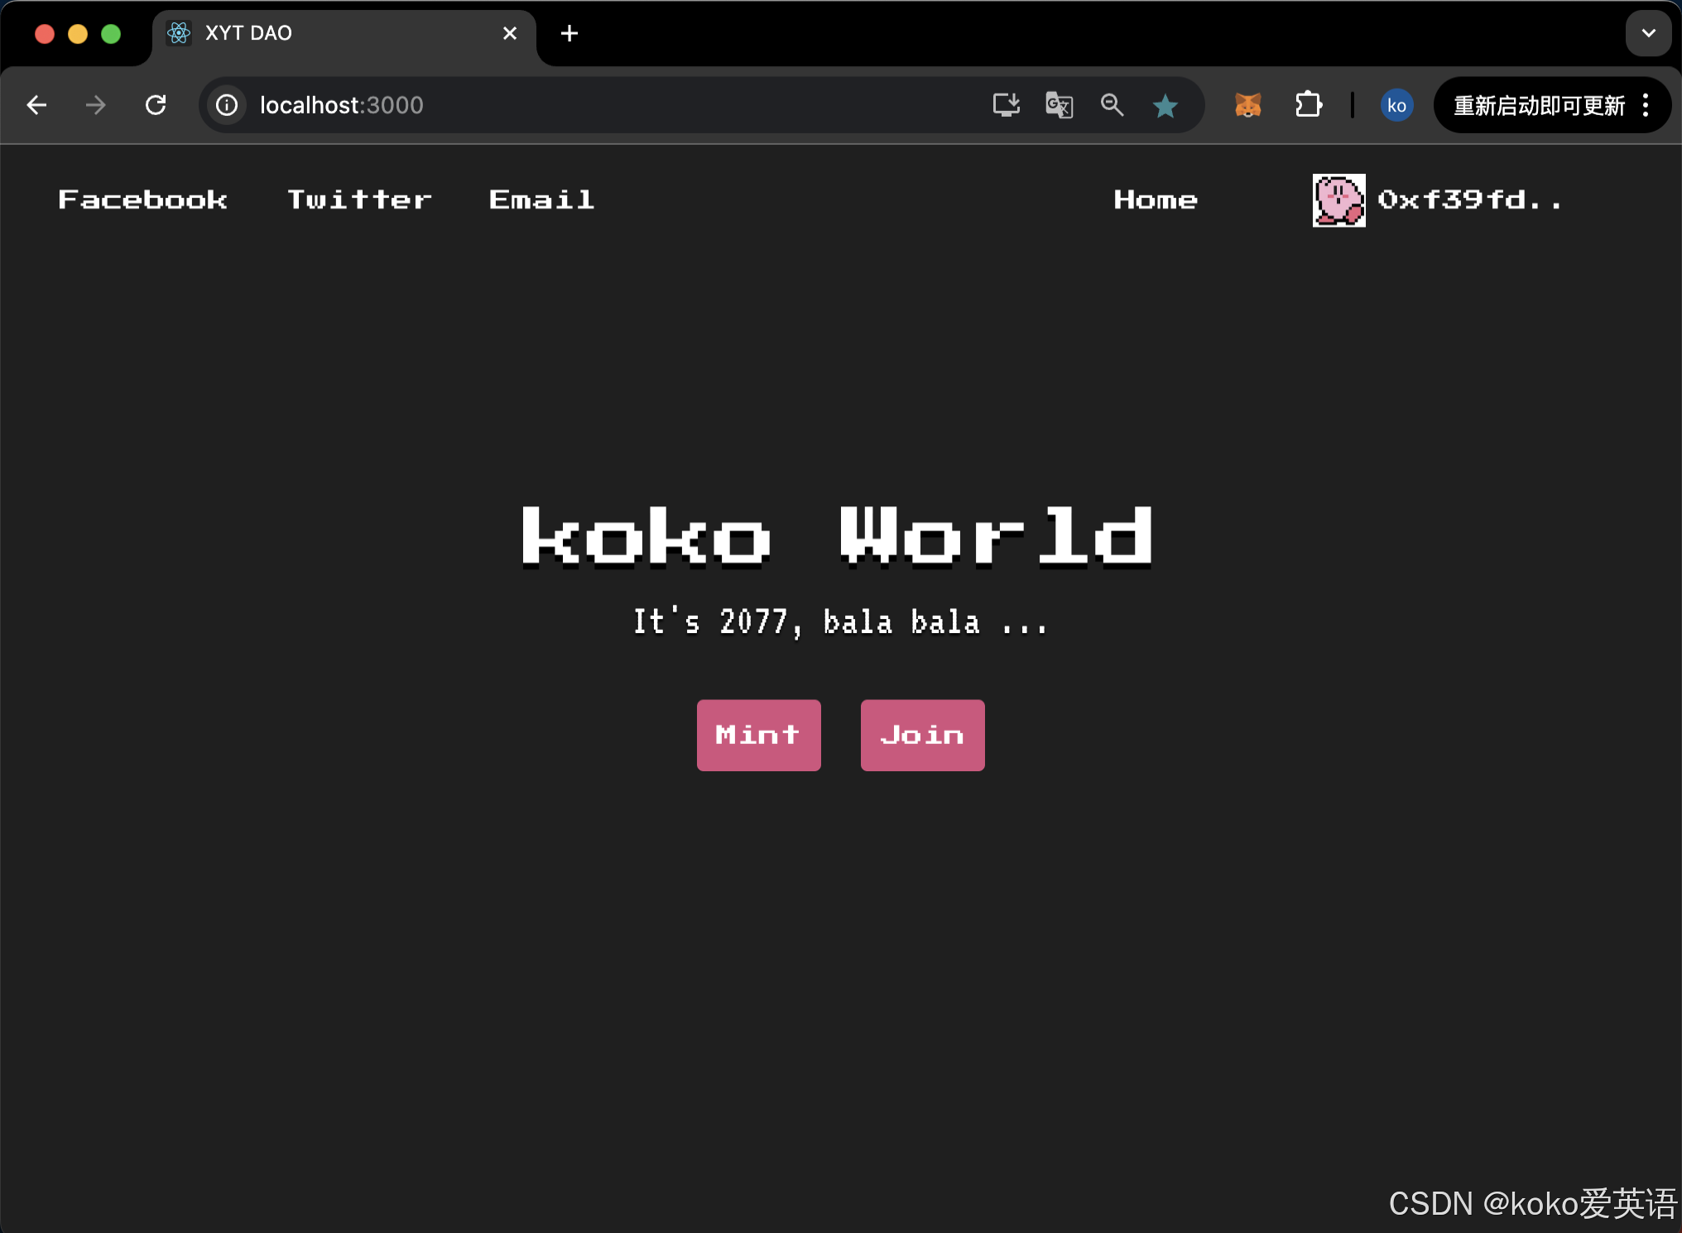Screen dimensions: 1682x1233
Task: Select the XYT DAO tab
Action: pos(331,33)
